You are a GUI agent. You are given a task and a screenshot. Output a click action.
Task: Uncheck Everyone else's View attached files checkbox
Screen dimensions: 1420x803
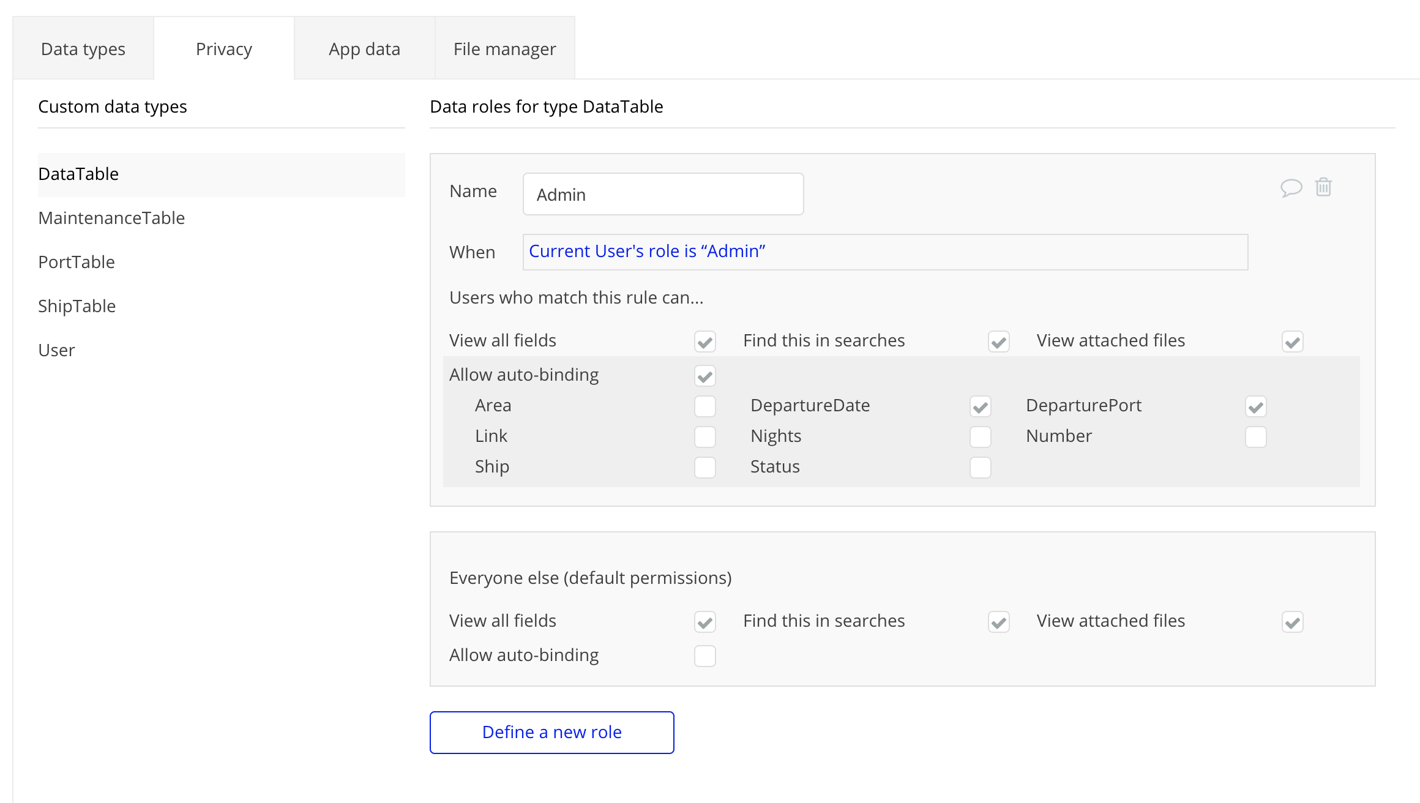[x=1292, y=622]
